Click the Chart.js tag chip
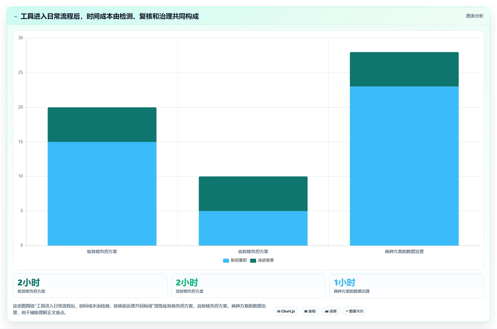Viewport: 497px width, 329px height. tap(286, 311)
